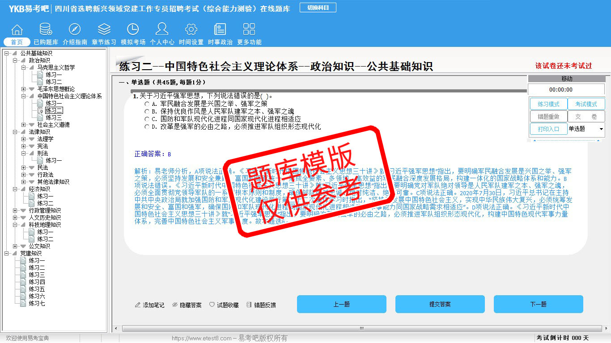611x343 pixels.
Task: Select answer option B radio button
Action: (147, 111)
